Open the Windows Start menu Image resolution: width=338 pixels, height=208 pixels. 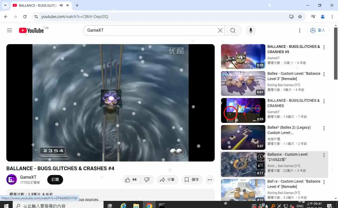(x=6, y=205)
